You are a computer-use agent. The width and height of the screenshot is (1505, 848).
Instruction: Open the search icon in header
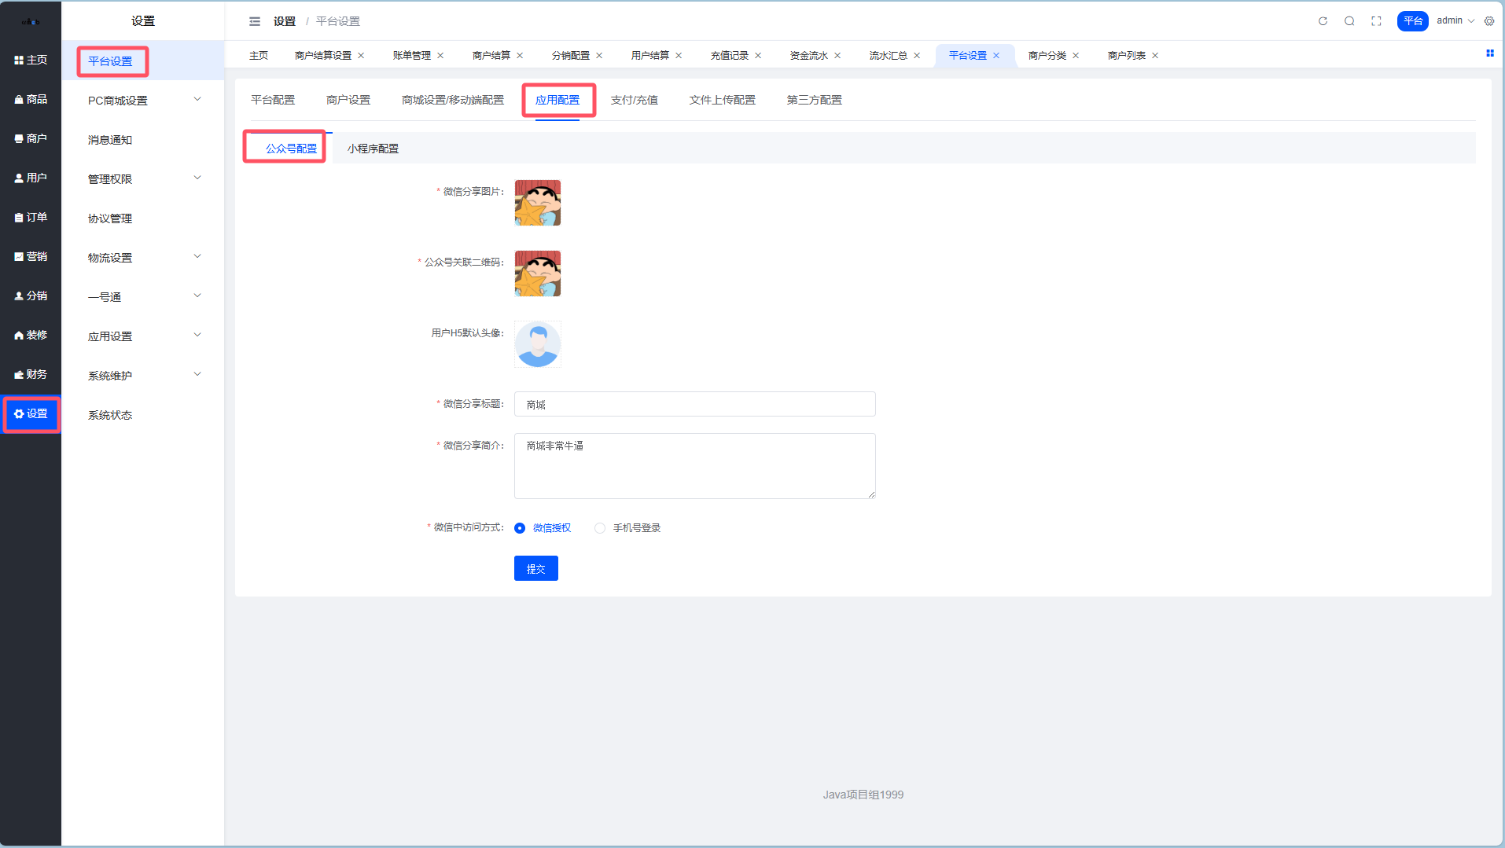tap(1349, 21)
